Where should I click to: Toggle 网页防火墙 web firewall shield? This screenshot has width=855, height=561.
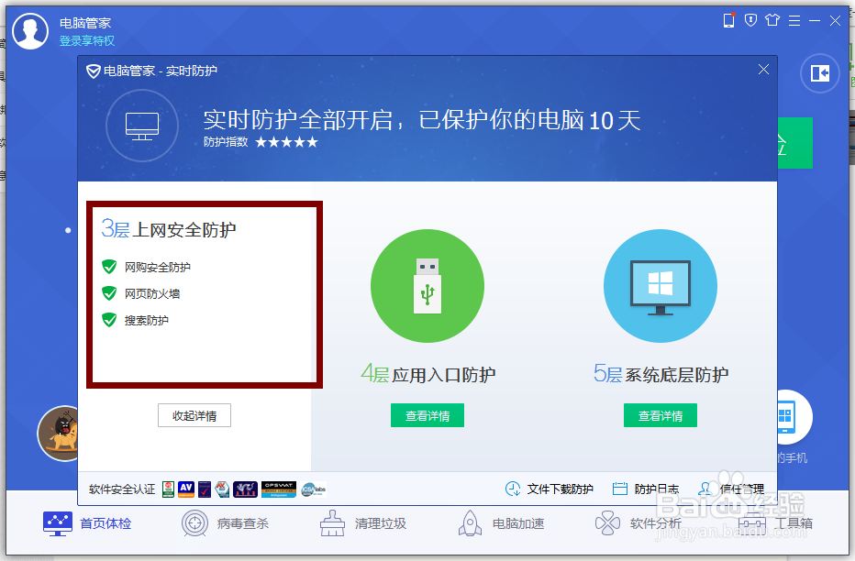[x=109, y=294]
